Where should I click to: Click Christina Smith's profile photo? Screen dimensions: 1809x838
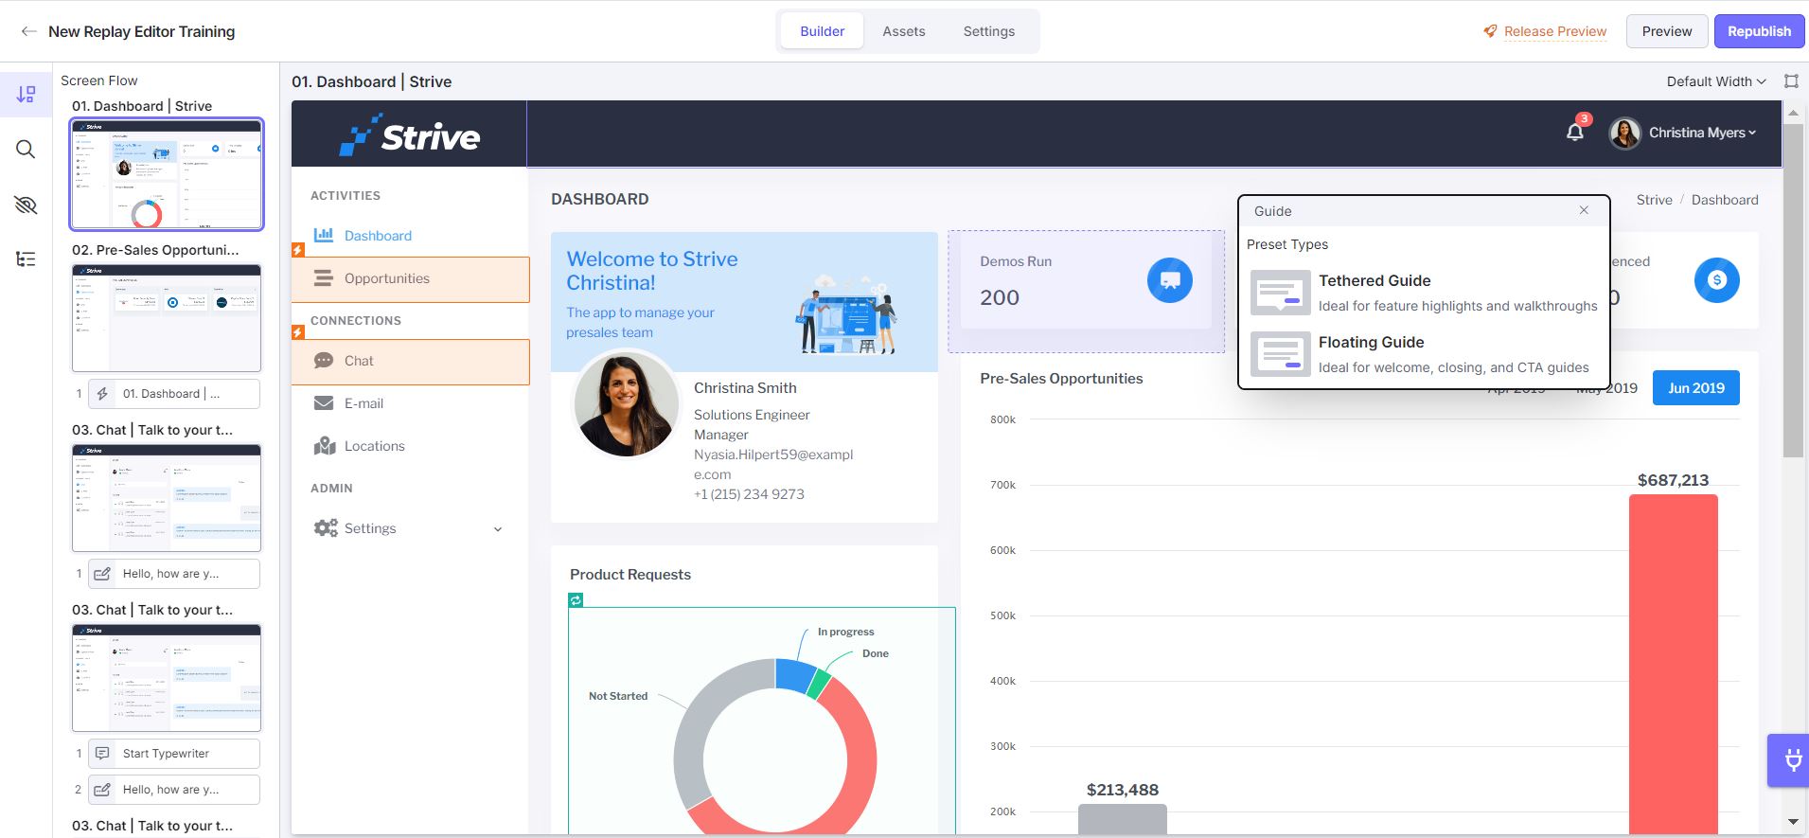point(626,403)
